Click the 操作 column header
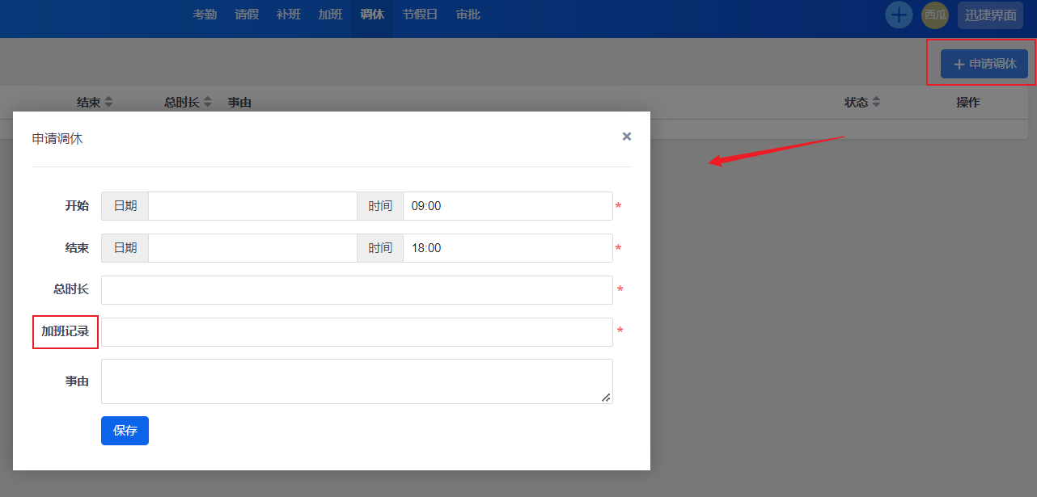Screen dimensions: 1037x497 click(x=968, y=103)
